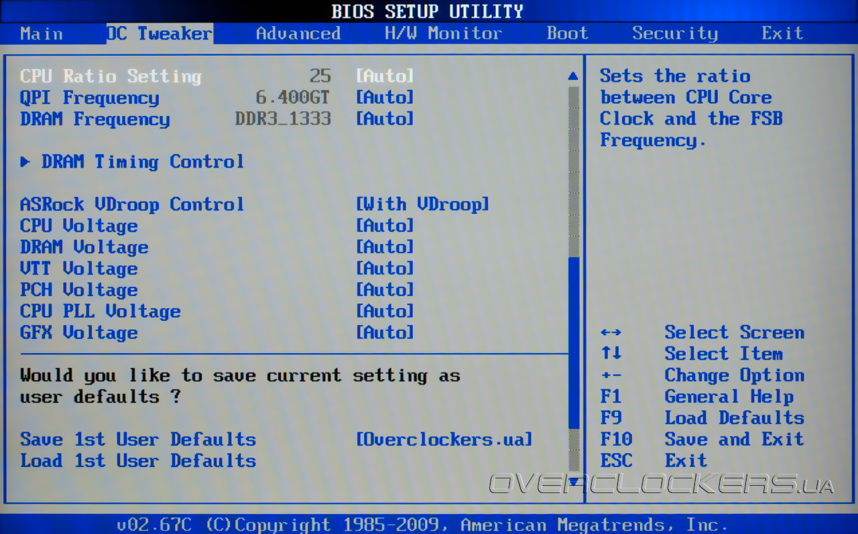Select Save 1st User Defaults

click(x=138, y=440)
